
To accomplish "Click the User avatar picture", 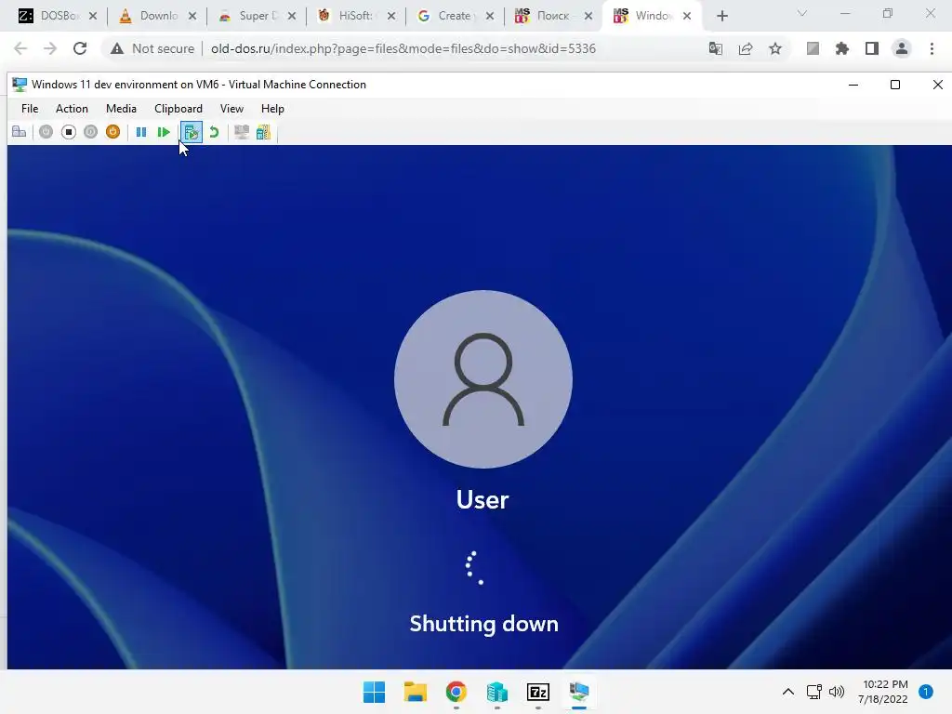I will point(483,379).
